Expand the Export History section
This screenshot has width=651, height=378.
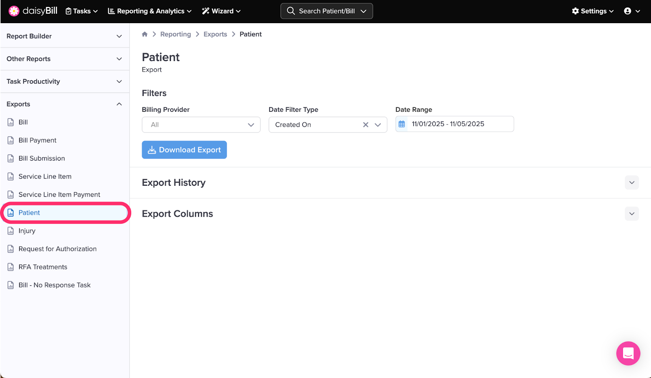pos(631,182)
